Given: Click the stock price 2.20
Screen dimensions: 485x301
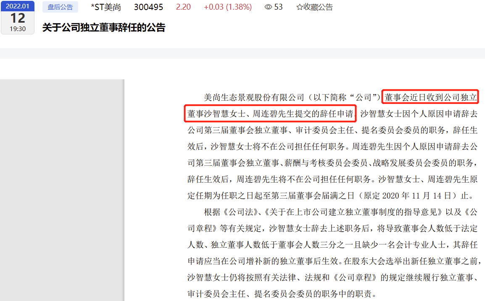Looking at the screenshot, I should coord(183,7).
